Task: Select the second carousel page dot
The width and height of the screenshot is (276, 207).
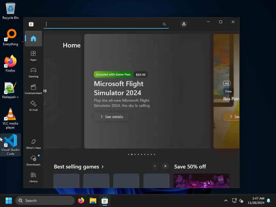Action: pos(132,154)
